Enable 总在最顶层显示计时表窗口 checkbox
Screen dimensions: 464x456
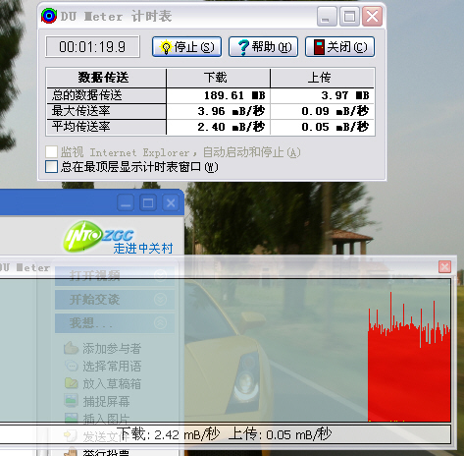51,166
